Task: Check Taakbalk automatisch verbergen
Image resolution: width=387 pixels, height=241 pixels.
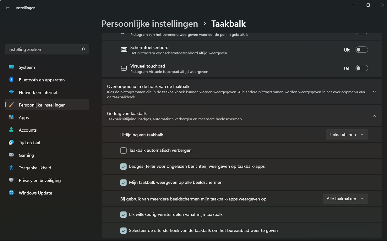Action: coord(123,151)
